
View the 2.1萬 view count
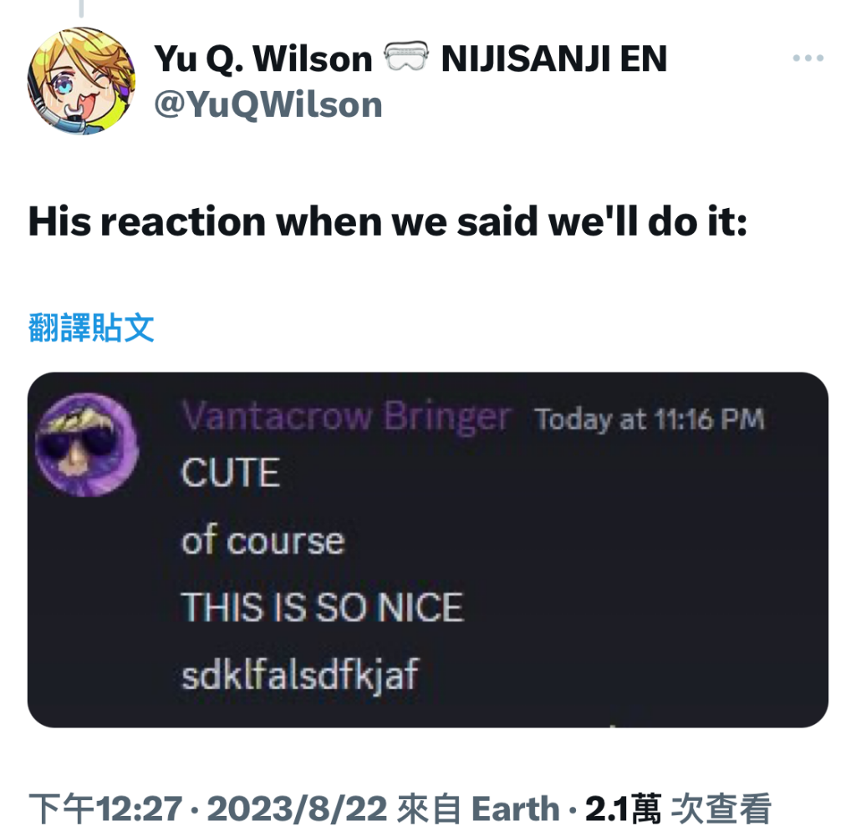coord(623,808)
